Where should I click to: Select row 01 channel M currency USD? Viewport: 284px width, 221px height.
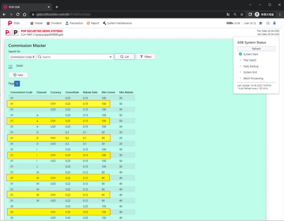[72, 184]
